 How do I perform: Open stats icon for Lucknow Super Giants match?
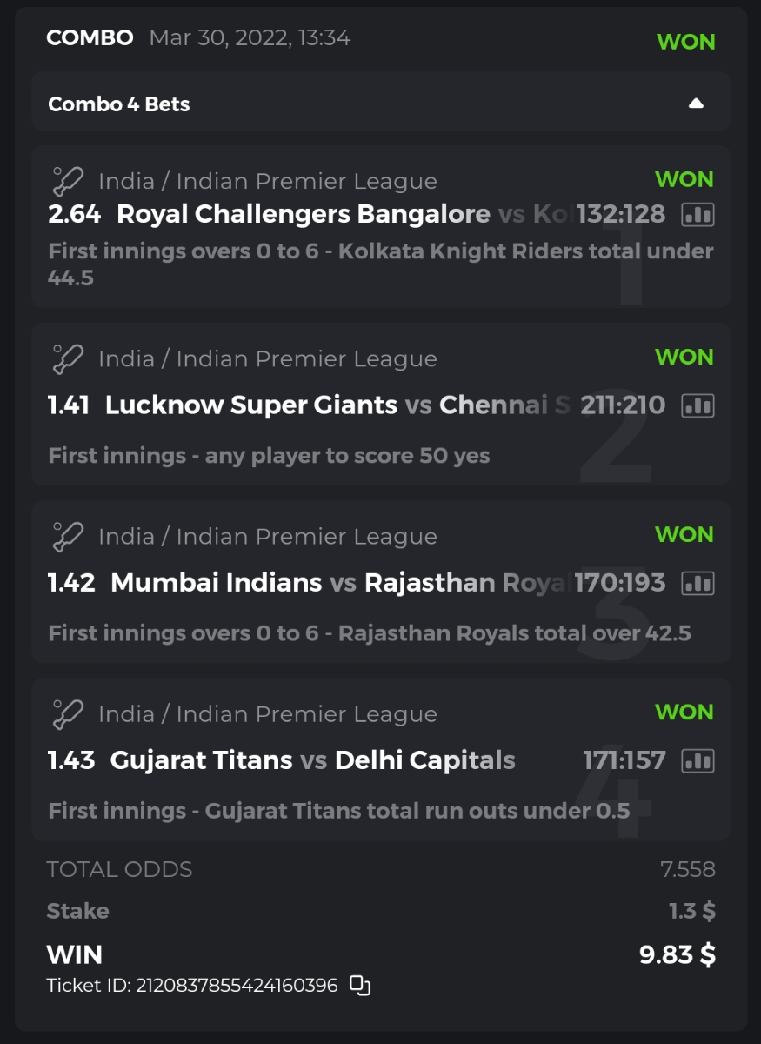point(698,405)
